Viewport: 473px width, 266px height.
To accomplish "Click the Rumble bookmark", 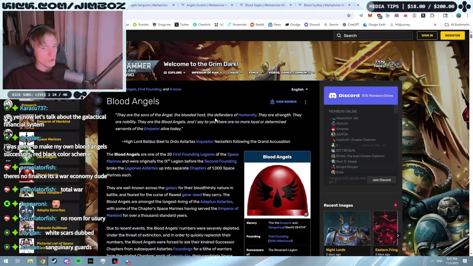I will (x=140, y=25).
